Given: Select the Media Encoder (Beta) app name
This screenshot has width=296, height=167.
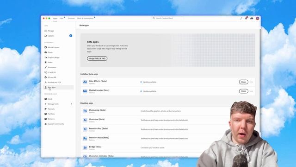Looking at the screenshot, I should (99, 90).
